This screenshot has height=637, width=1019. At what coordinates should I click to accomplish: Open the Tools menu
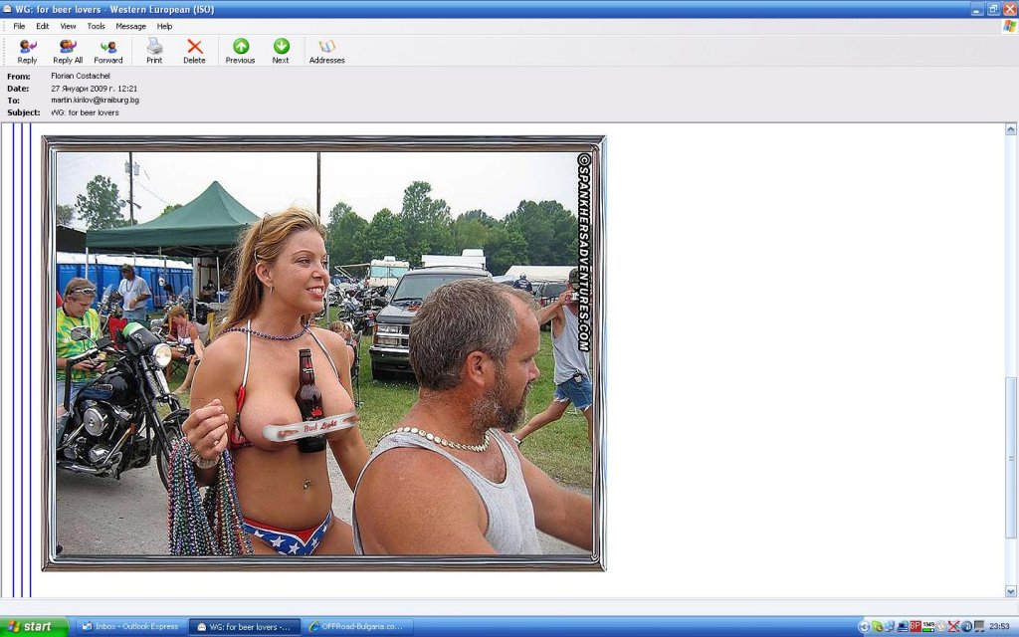pyautogui.click(x=97, y=26)
